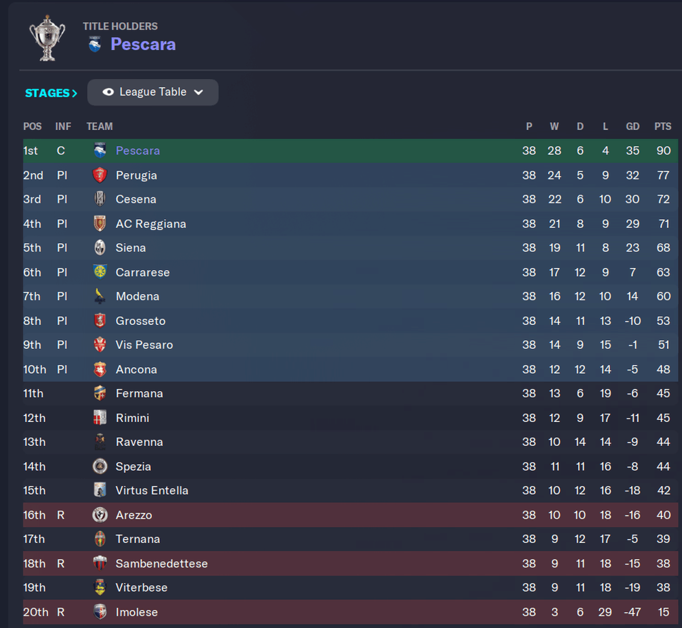The height and width of the screenshot is (628, 682).
Task: Select the 11th place Fermana row
Action: click(x=350, y=394)
